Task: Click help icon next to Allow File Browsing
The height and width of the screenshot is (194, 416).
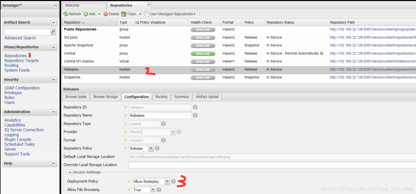Action: point(159,190)
